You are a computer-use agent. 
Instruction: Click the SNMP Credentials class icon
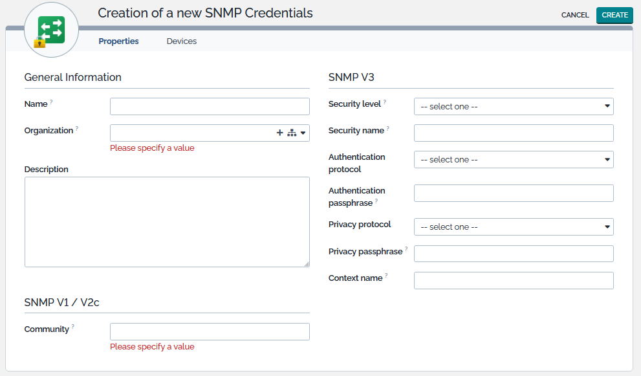(51, 32)
